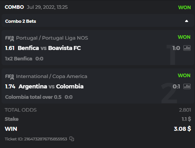The image size is (195, 148).
Task: Click the 1.74 odds value
Action: click(10, 86)
